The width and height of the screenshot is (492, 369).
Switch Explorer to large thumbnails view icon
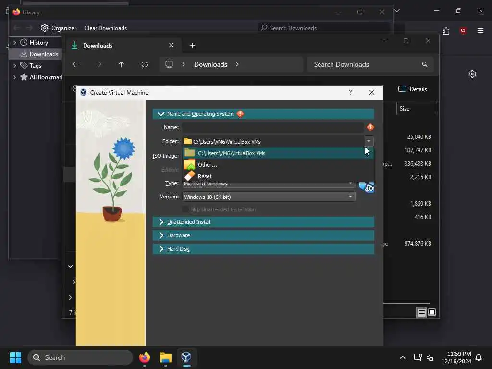click(432, 312)
